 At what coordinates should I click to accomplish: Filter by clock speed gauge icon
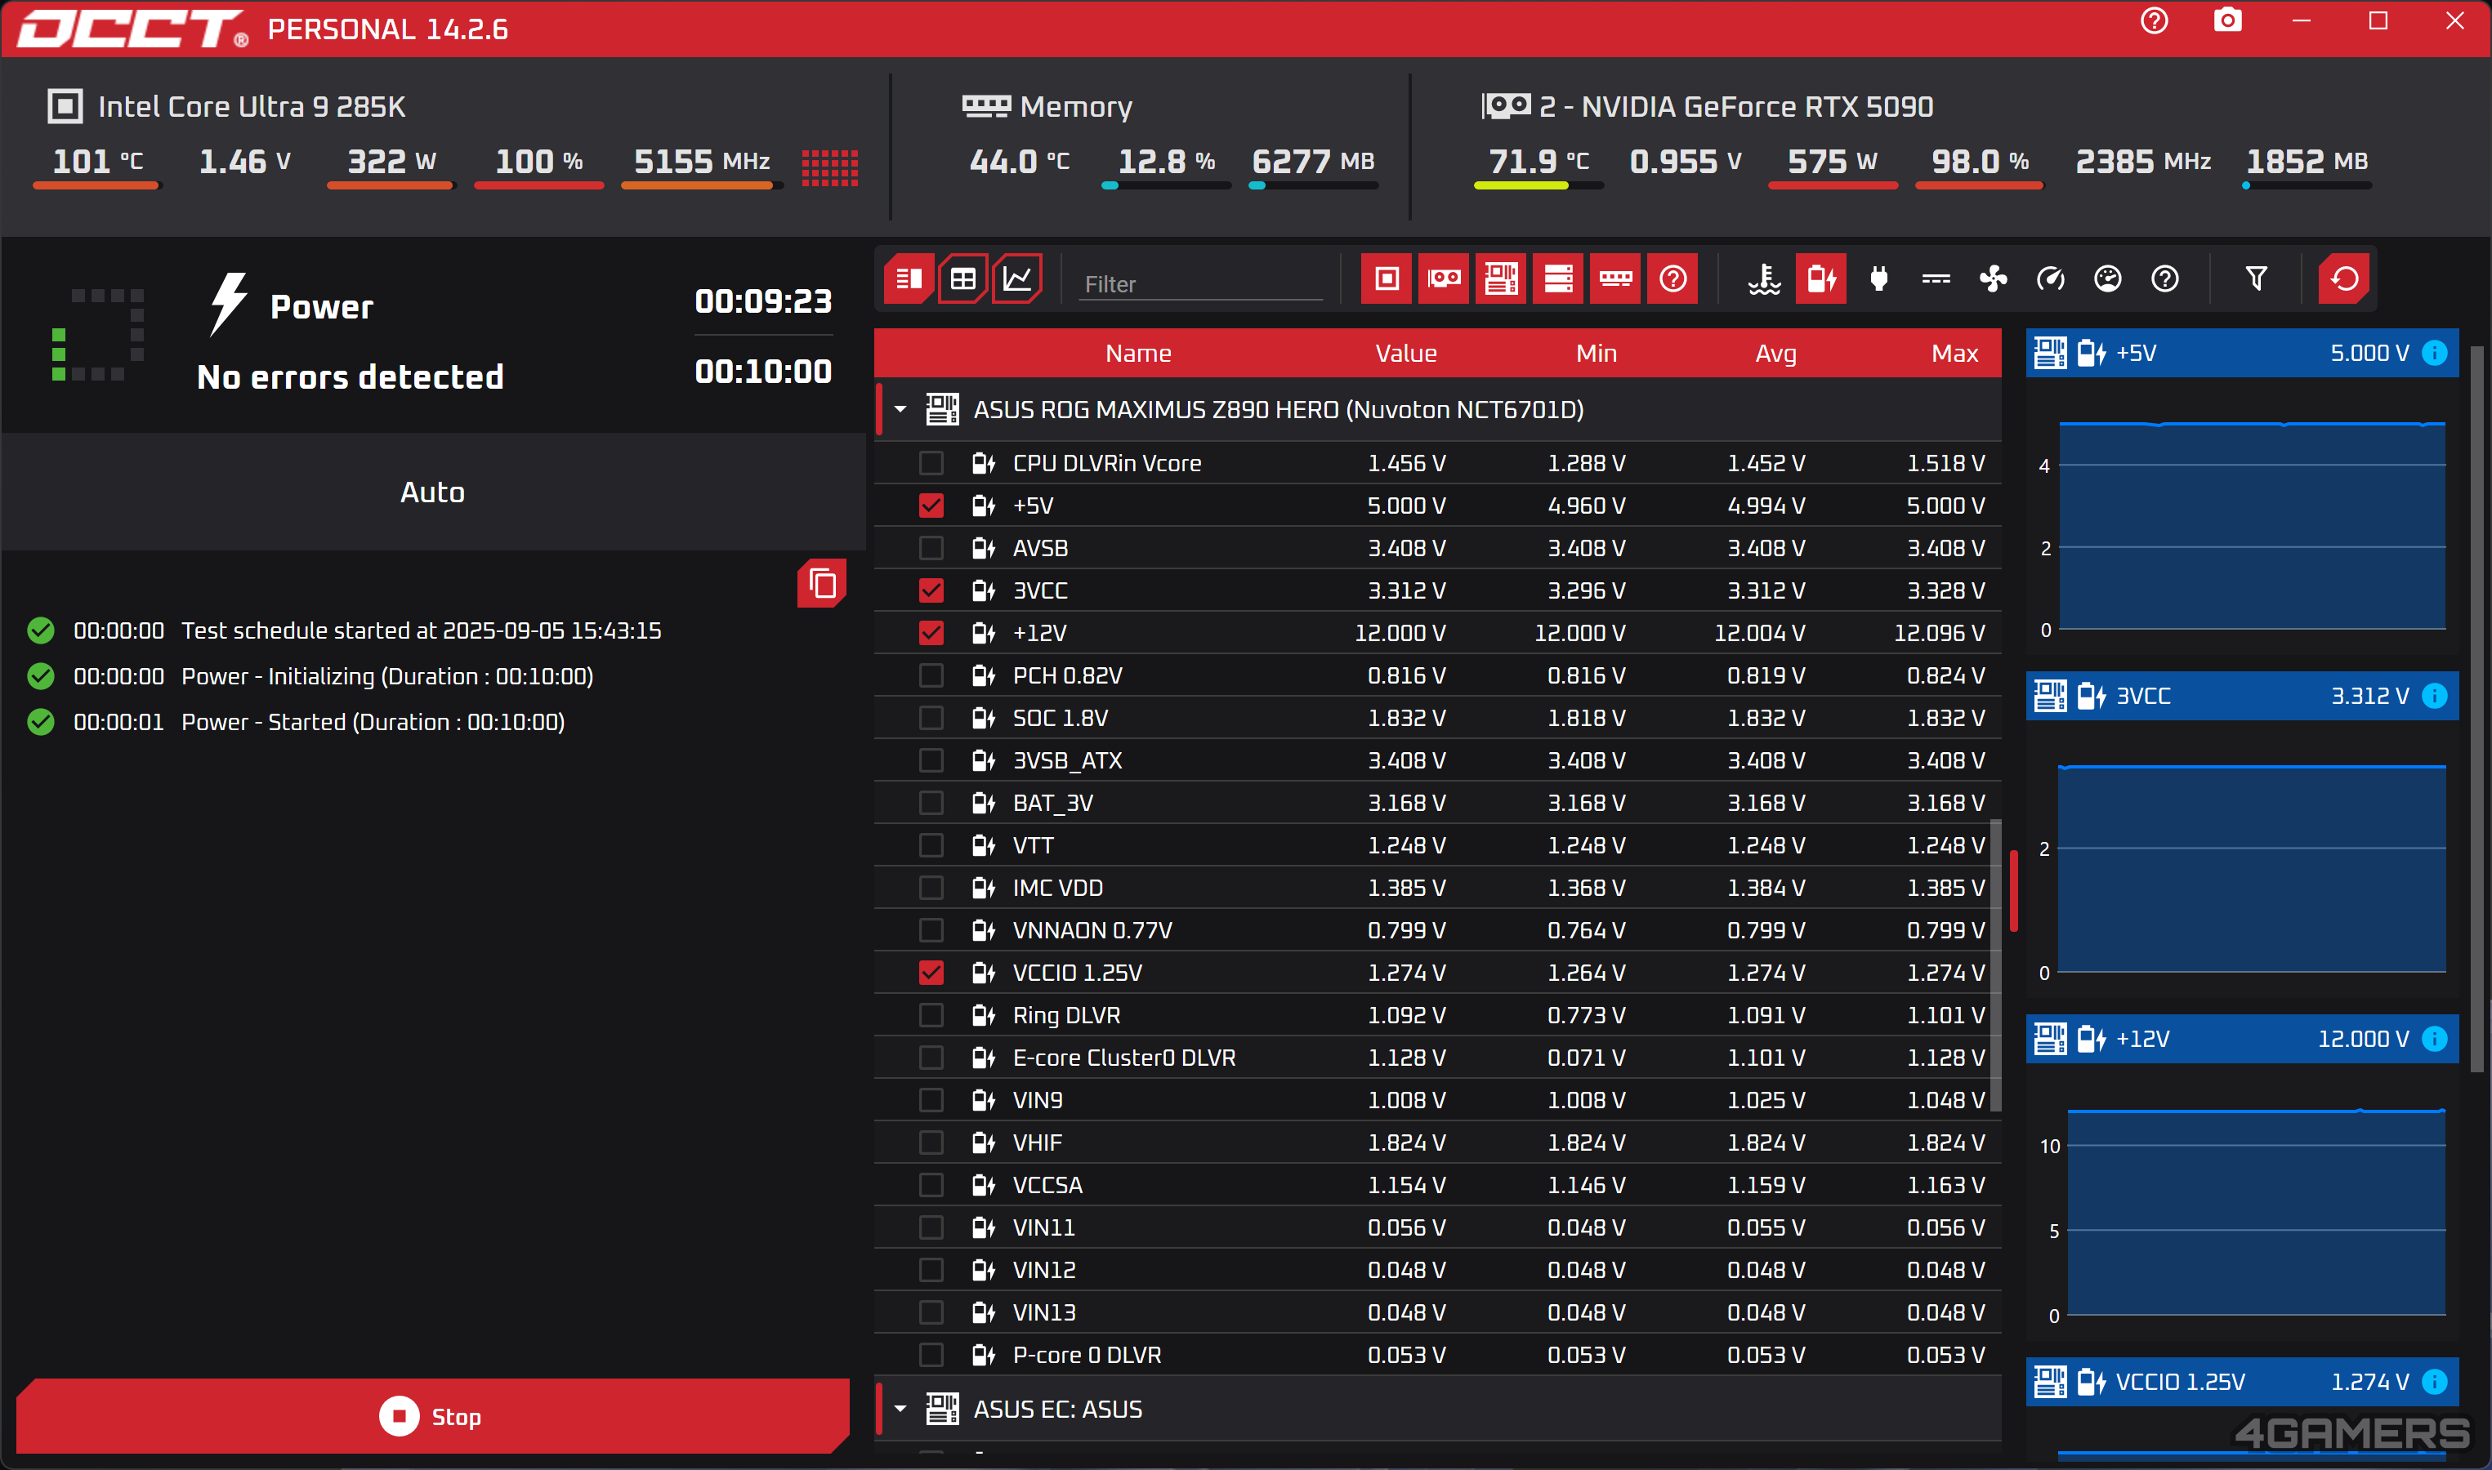click(2050, 278)
